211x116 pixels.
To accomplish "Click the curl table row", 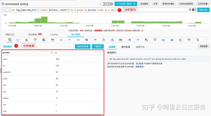I will pos(53,92).
